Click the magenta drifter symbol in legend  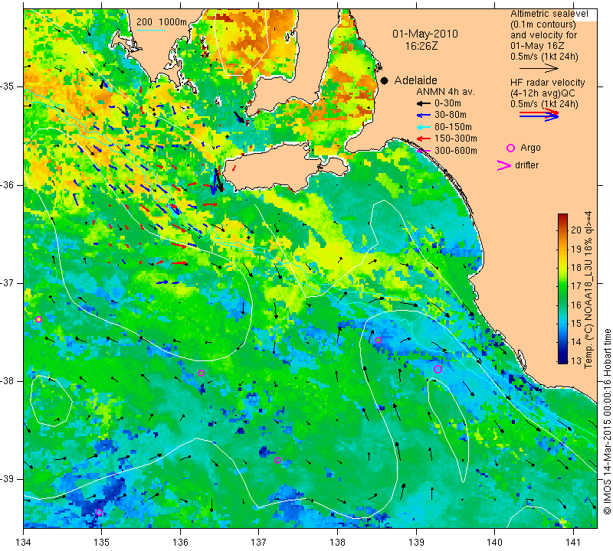coord(503,165)
